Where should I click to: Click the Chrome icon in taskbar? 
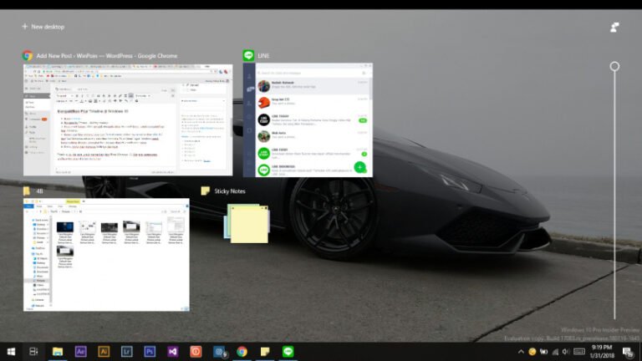click(242, 352)
